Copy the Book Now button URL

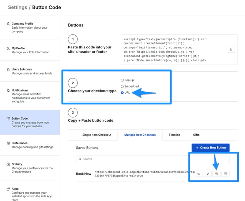click(216, 174)
